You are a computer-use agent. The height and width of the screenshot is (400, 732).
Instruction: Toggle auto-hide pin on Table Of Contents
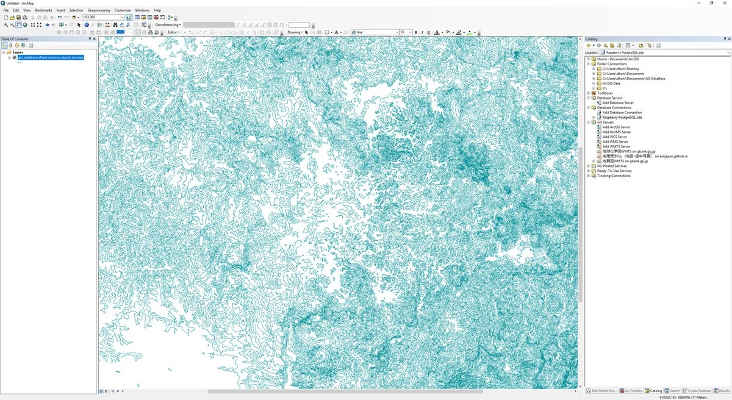[x=90, y=39]
